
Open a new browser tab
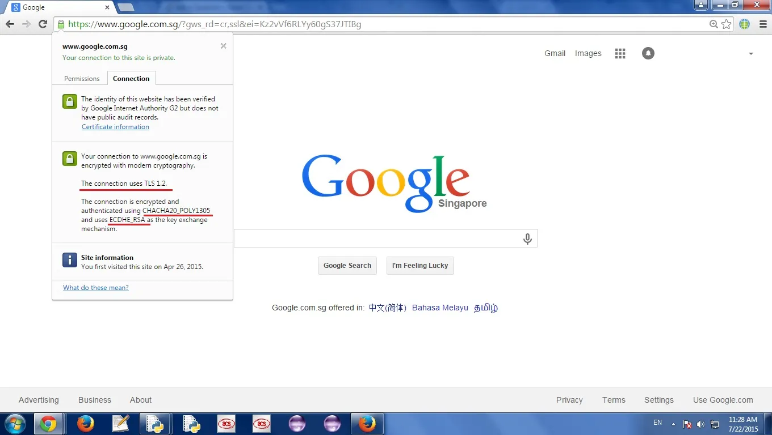(125, 7)
